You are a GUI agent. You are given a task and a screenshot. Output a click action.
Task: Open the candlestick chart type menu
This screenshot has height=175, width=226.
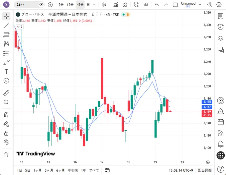point(104,5)
